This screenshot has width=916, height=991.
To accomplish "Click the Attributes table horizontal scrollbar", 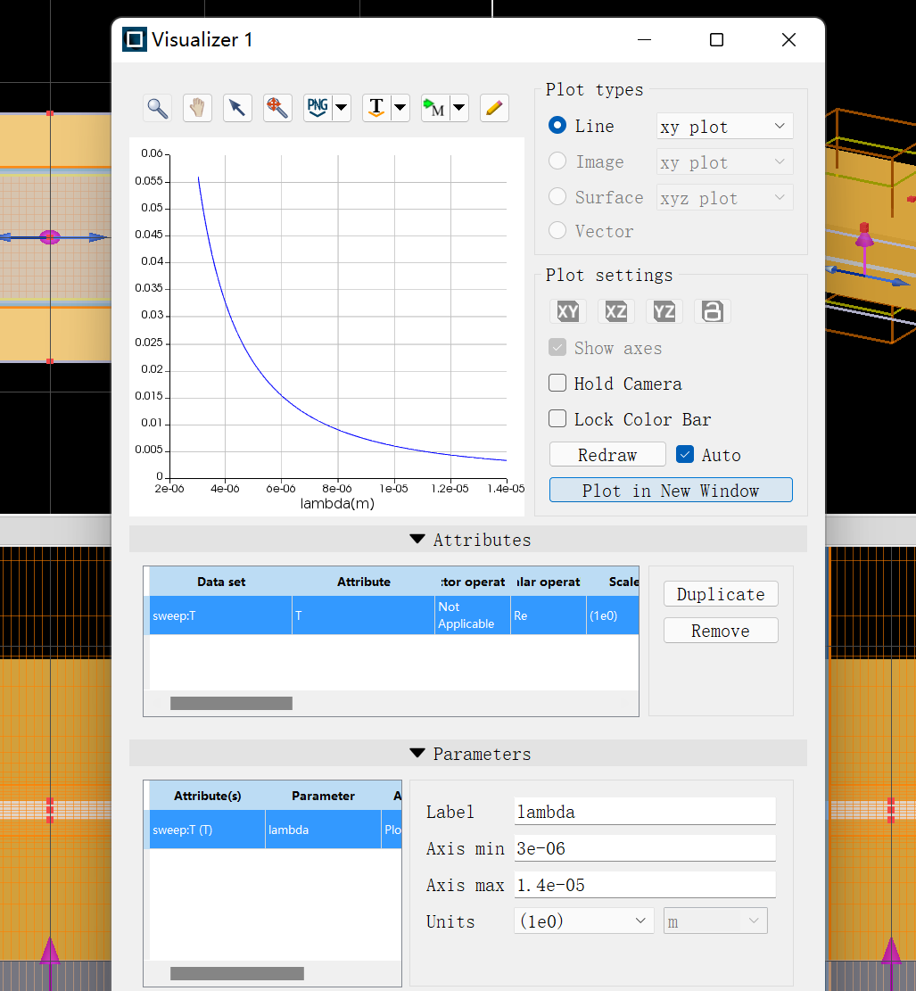I will [x=231, y=704].
